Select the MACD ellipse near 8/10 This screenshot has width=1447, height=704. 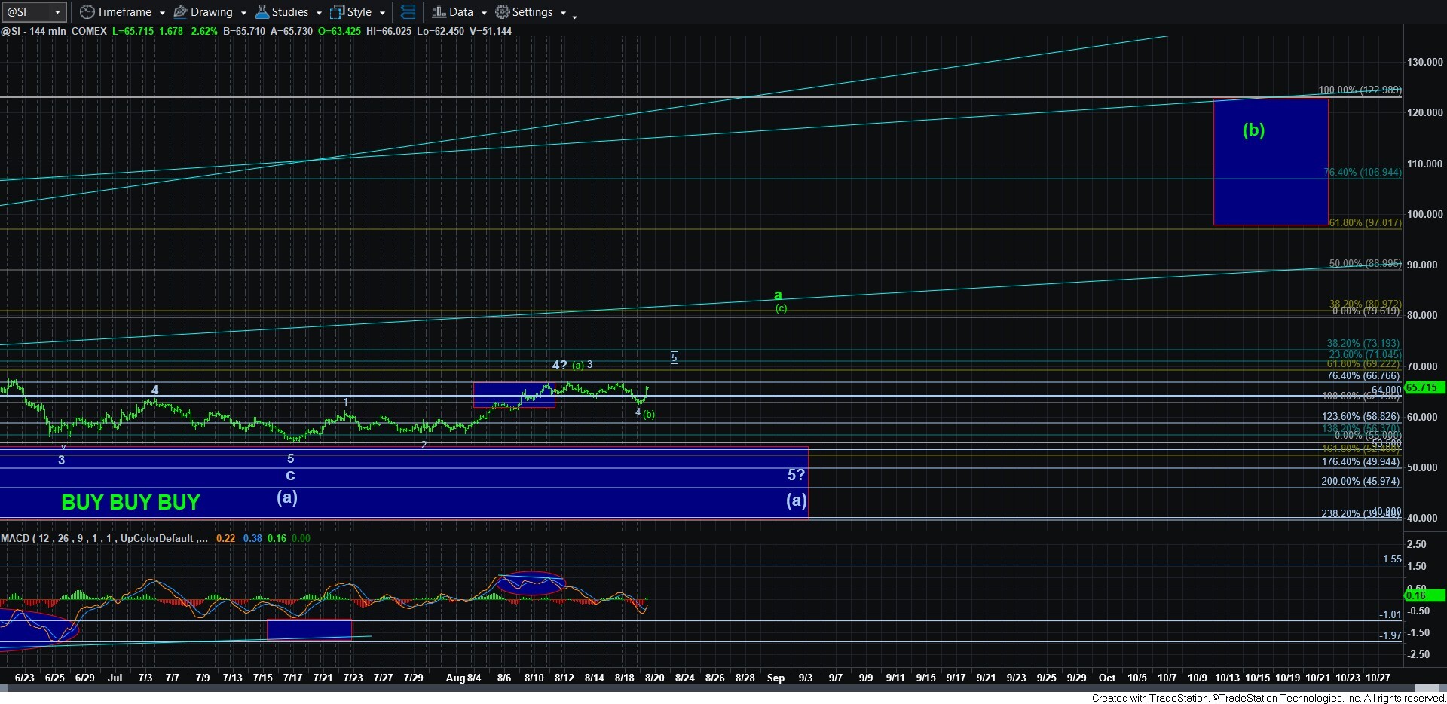coord(531,583)
